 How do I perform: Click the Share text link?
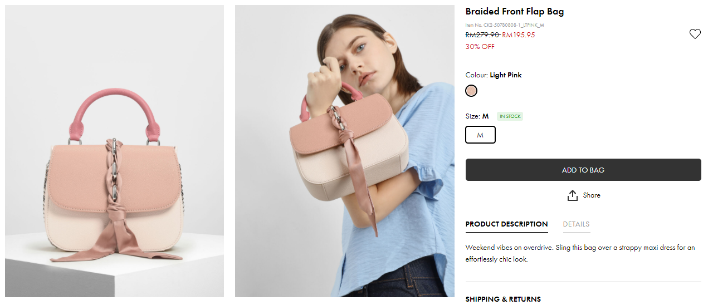[x=592, y=195]
